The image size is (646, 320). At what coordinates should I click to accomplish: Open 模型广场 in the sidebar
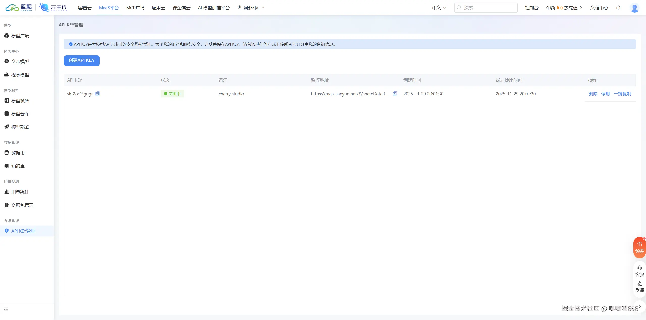(x=20, y=36)
